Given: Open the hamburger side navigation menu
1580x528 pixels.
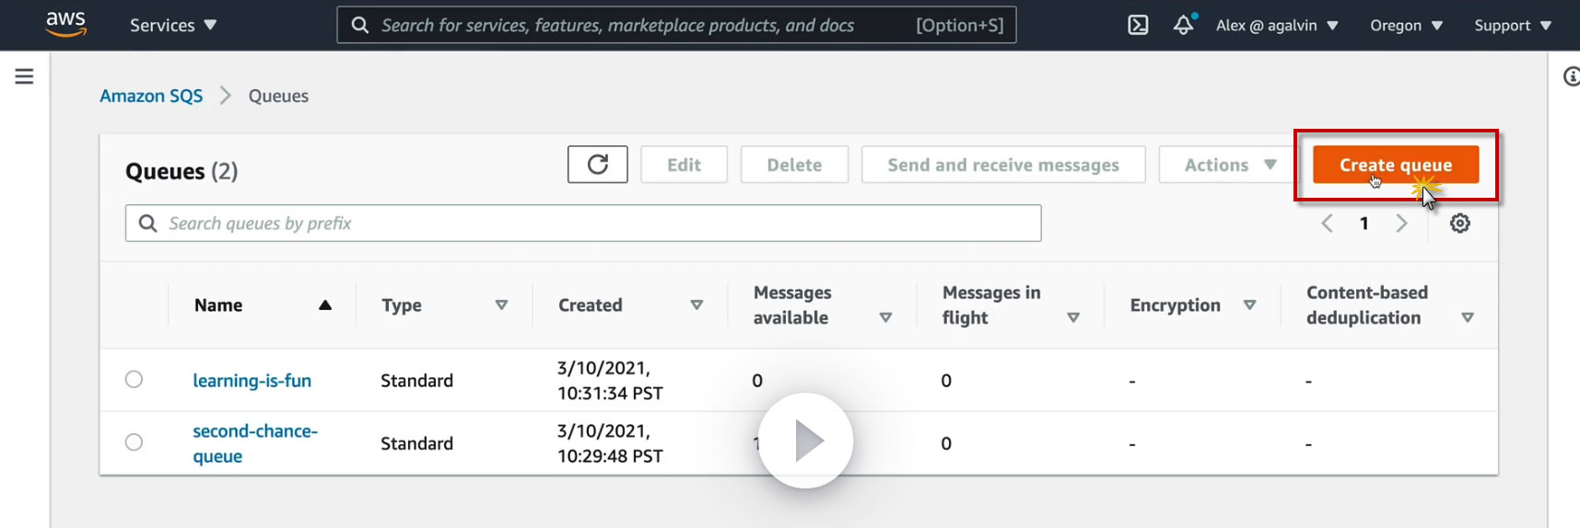Looking at the screenshot, I should [24, 76].
